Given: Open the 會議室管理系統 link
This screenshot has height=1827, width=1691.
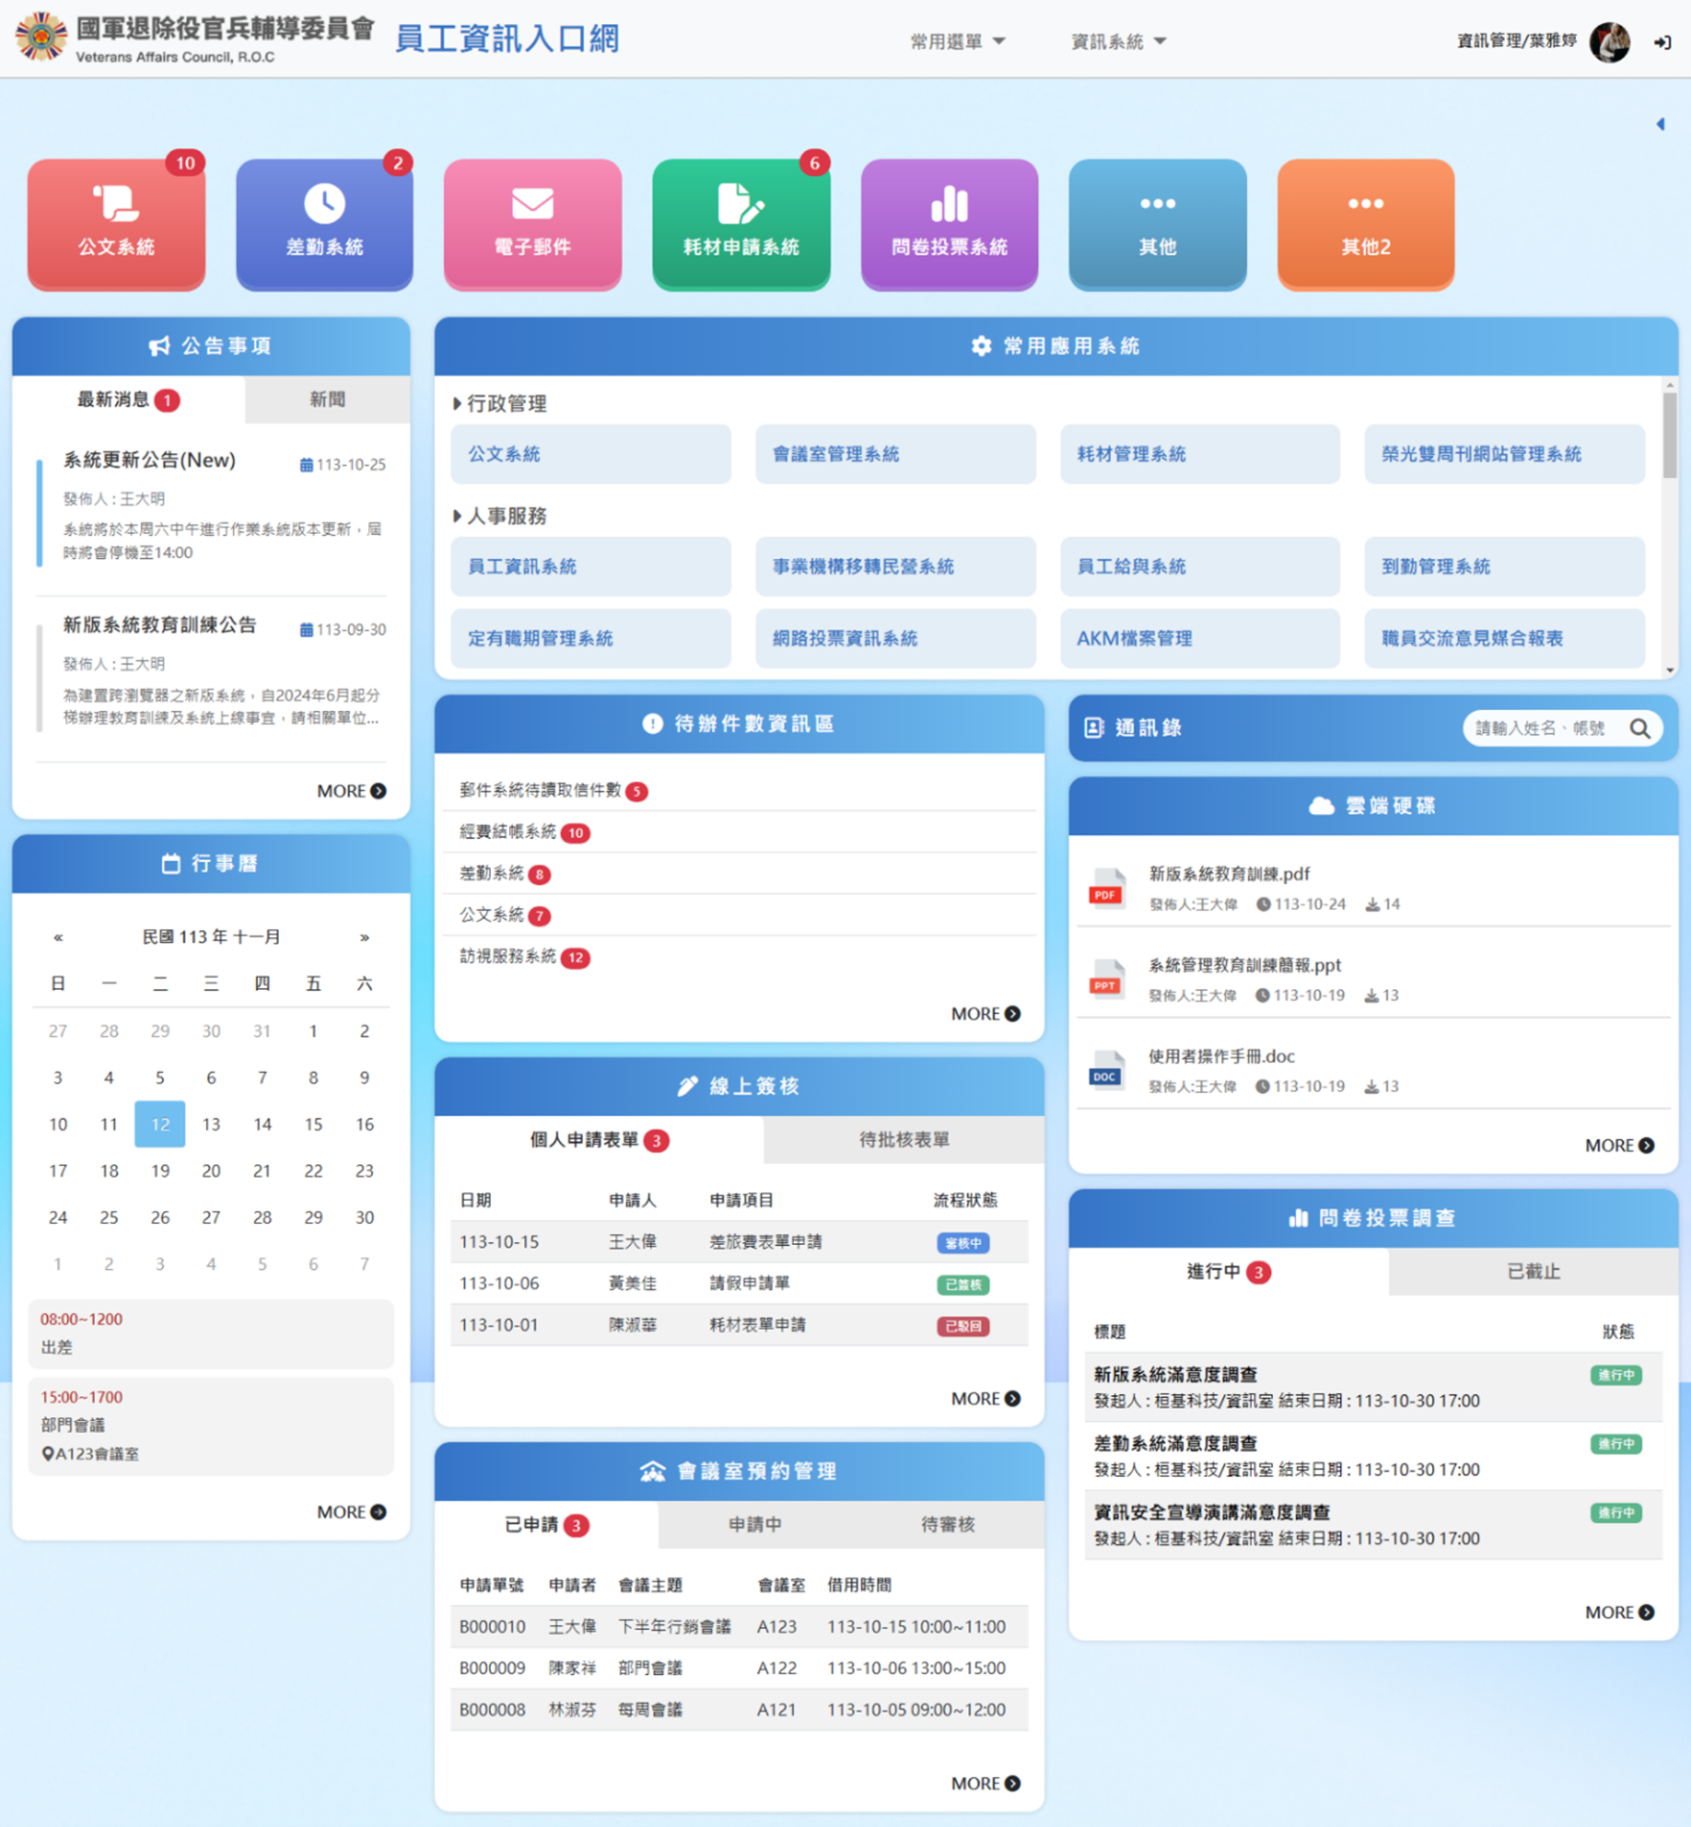Looking at the screenshot, I should (894, 454).
